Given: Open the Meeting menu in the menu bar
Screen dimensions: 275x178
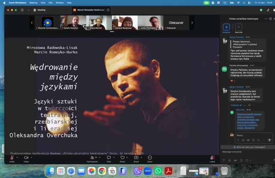Looking at the screenshot, I should click(x=33, y=3).
